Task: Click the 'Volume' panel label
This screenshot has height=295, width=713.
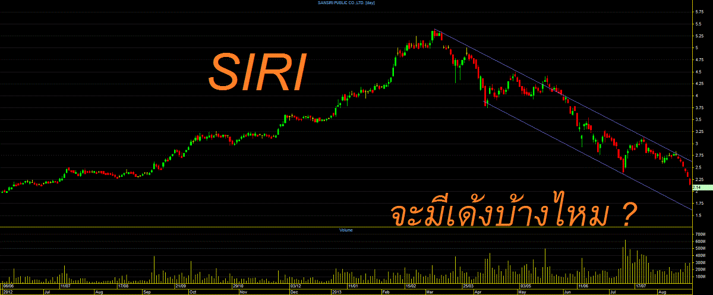Action: (346, 230)
